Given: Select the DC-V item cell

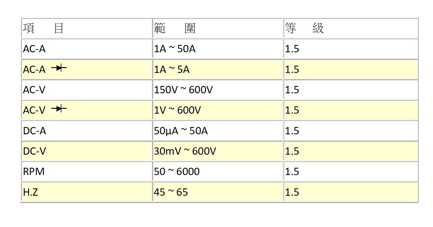Looking at the screenshot, I should [34, 151].
